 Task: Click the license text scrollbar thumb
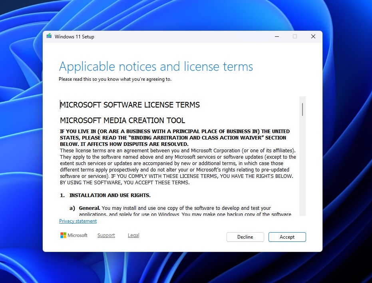[x=302, y=109]
